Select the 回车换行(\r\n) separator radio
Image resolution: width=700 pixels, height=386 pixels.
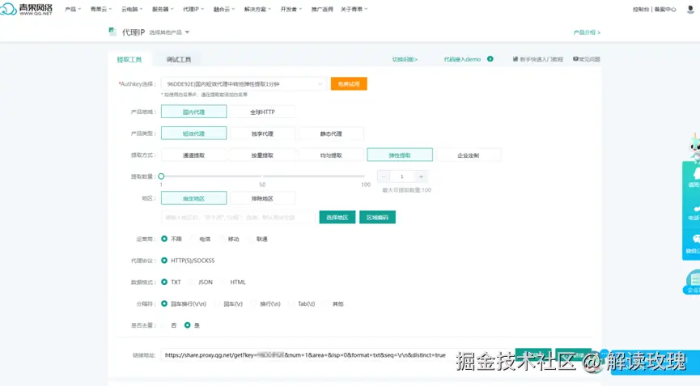164,303
